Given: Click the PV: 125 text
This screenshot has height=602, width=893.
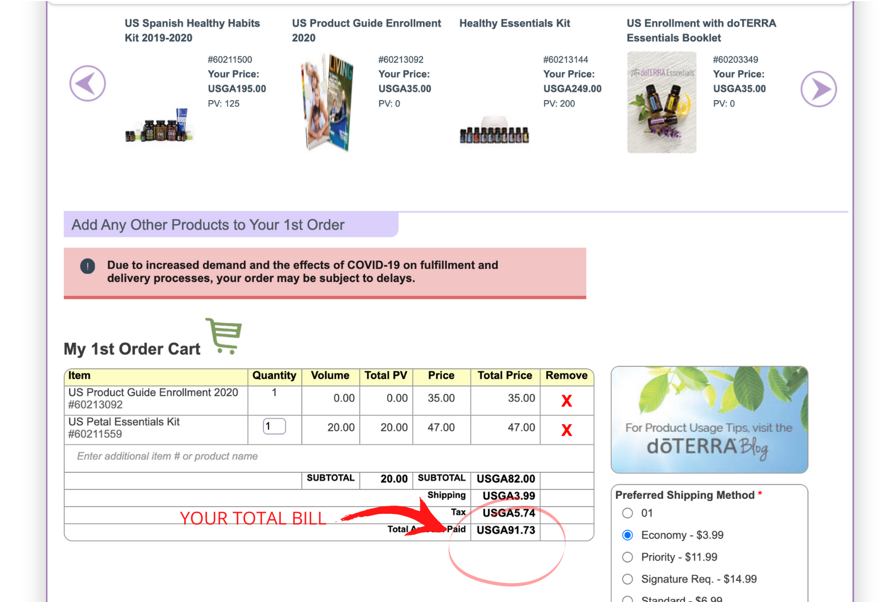Looking at the screenshot, I should [224, 104].
